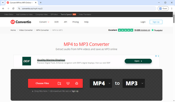Click scrollbar down arrow
The height and width of the screenshot is (102, 175).
(x=174, y=101)
